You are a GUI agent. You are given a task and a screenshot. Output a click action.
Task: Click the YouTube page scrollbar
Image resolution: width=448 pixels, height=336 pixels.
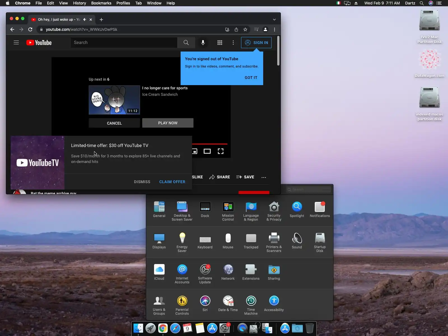pyautogui.click(x=278, y=51)
